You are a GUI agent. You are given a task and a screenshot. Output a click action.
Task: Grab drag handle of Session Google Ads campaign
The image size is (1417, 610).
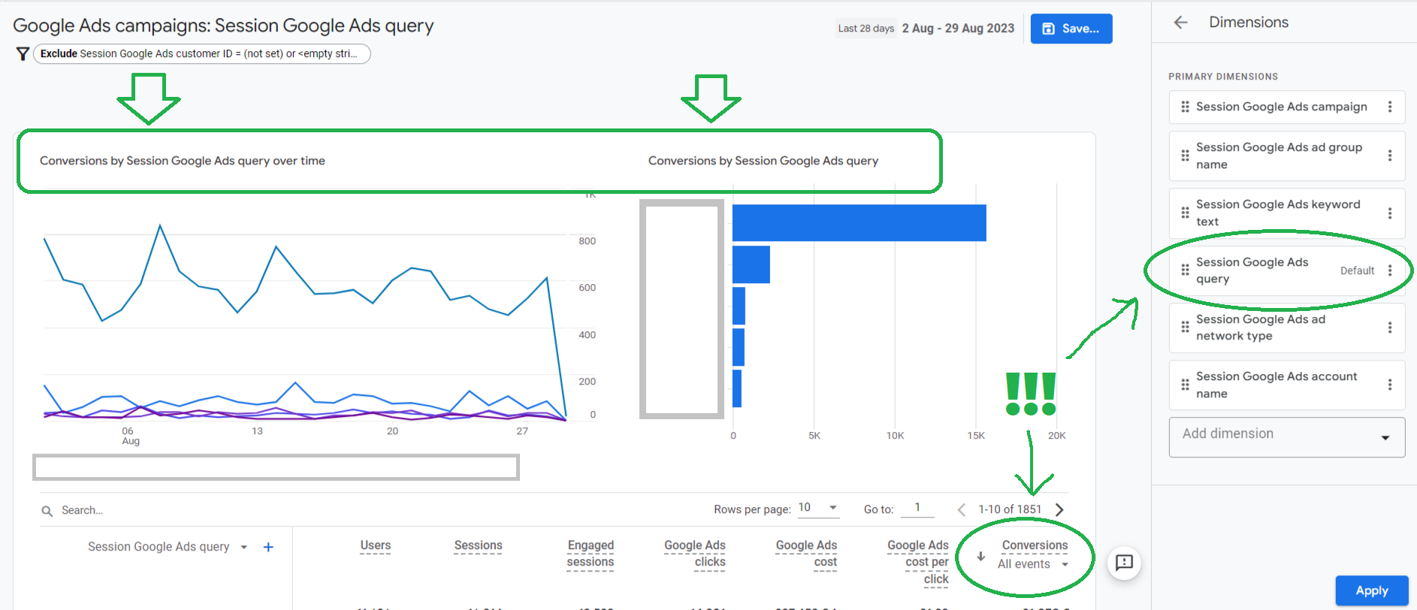[1185, 107]
